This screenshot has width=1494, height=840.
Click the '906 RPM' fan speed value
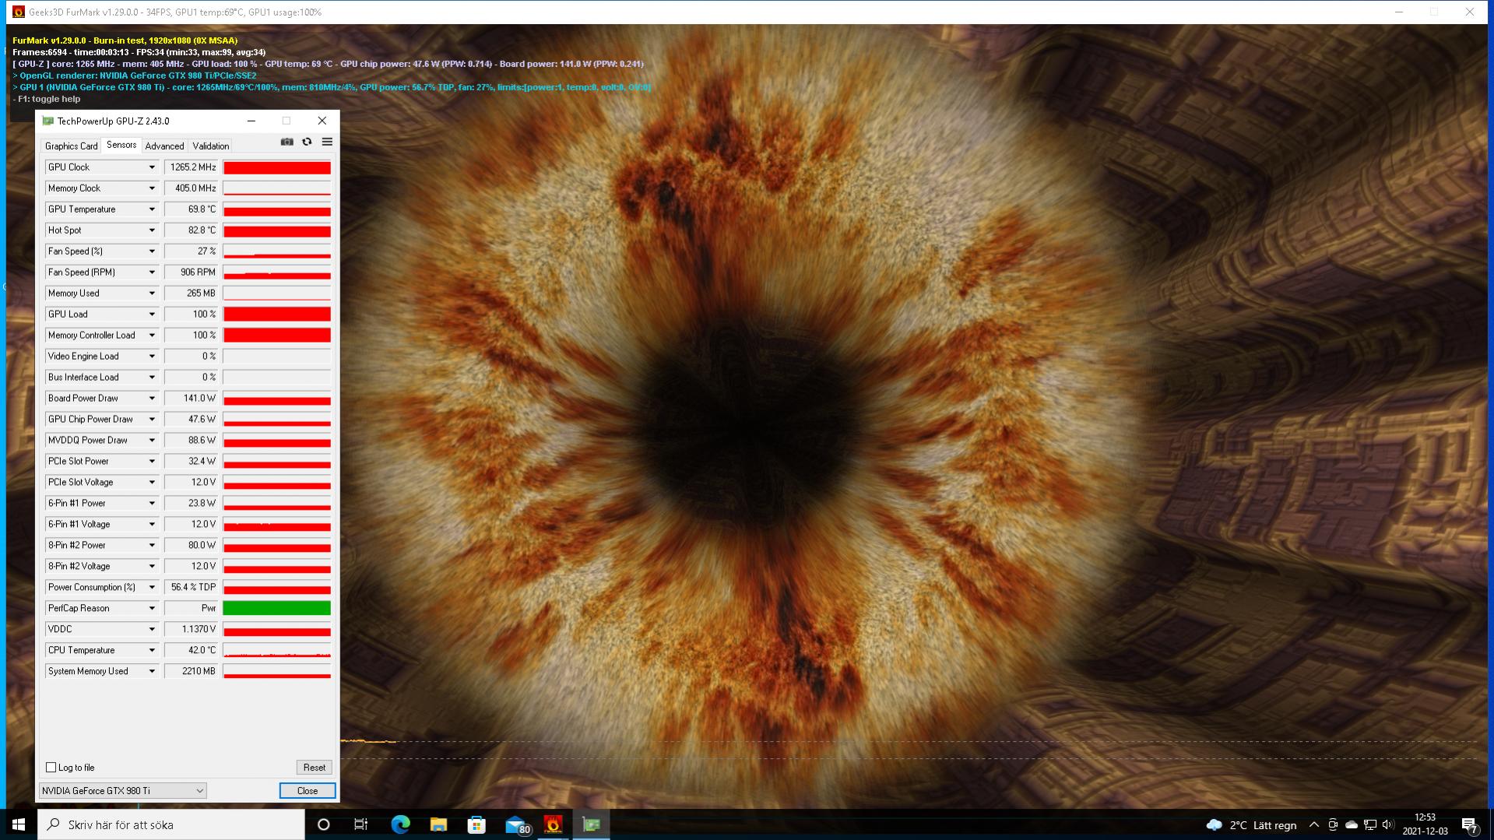191,272
